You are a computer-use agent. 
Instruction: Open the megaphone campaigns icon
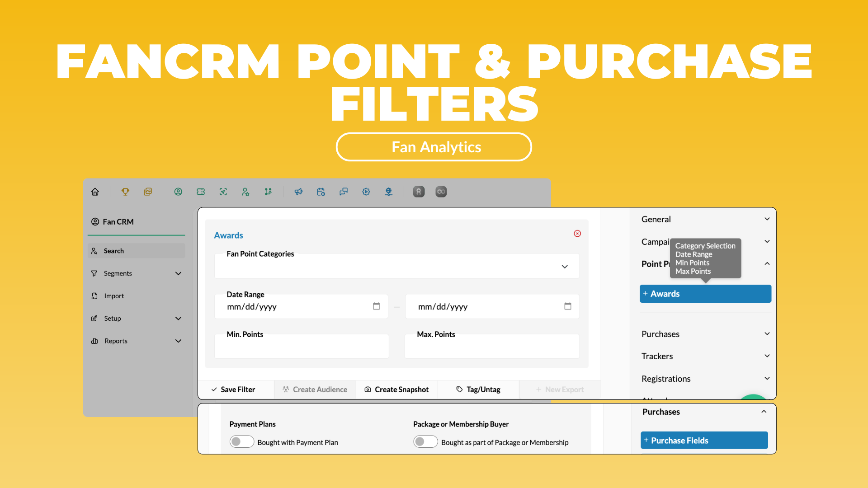click(298, 192)
